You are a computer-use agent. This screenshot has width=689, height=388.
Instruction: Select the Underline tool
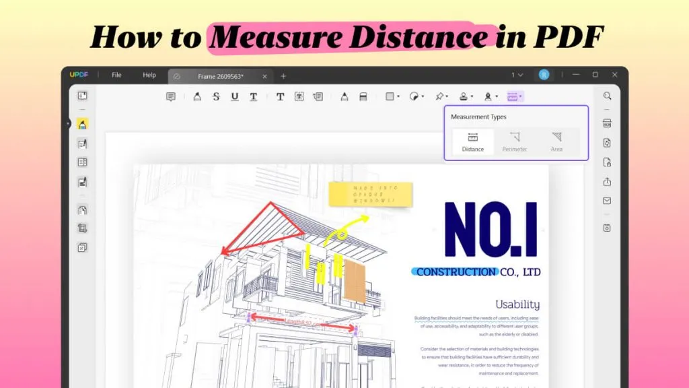tap(235, 97)
